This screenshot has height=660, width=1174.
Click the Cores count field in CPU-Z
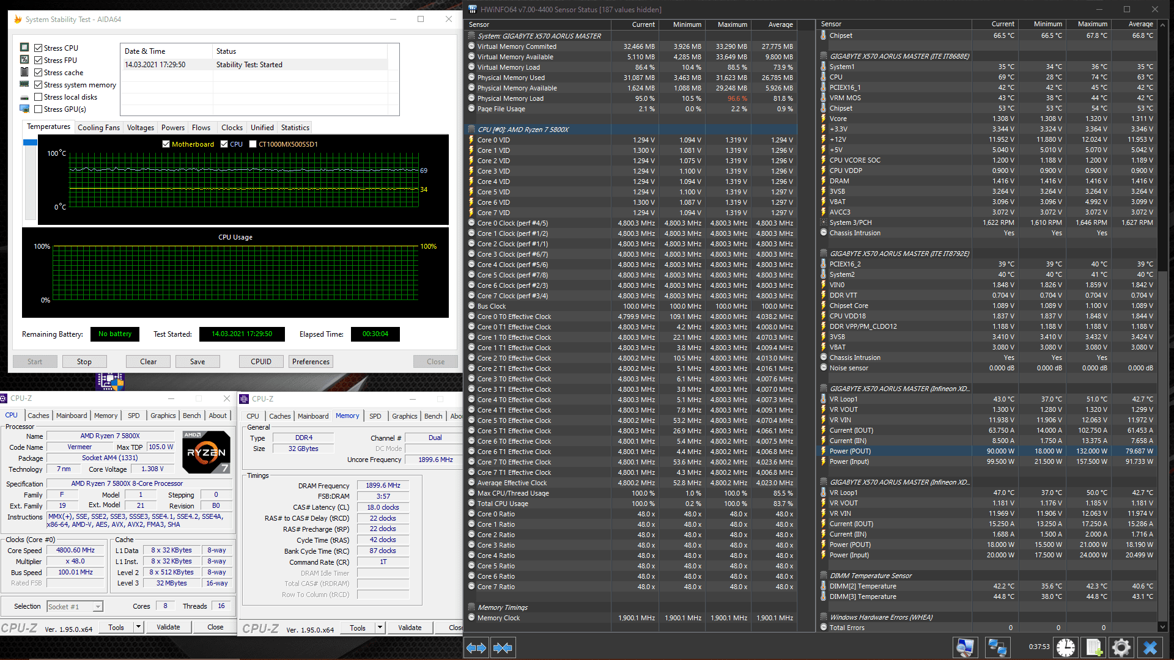point(165,606)
